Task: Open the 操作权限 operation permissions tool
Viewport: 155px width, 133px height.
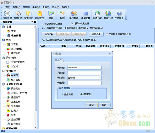Action: (x=74, y=15)
